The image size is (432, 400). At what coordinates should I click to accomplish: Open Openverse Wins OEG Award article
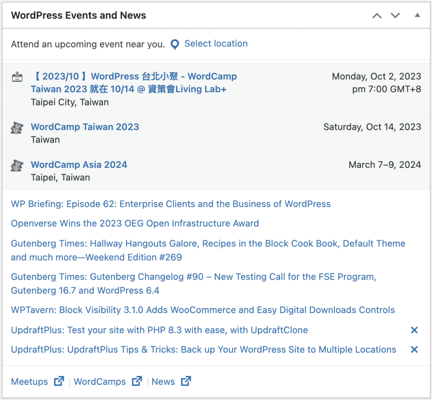(135, 223)
